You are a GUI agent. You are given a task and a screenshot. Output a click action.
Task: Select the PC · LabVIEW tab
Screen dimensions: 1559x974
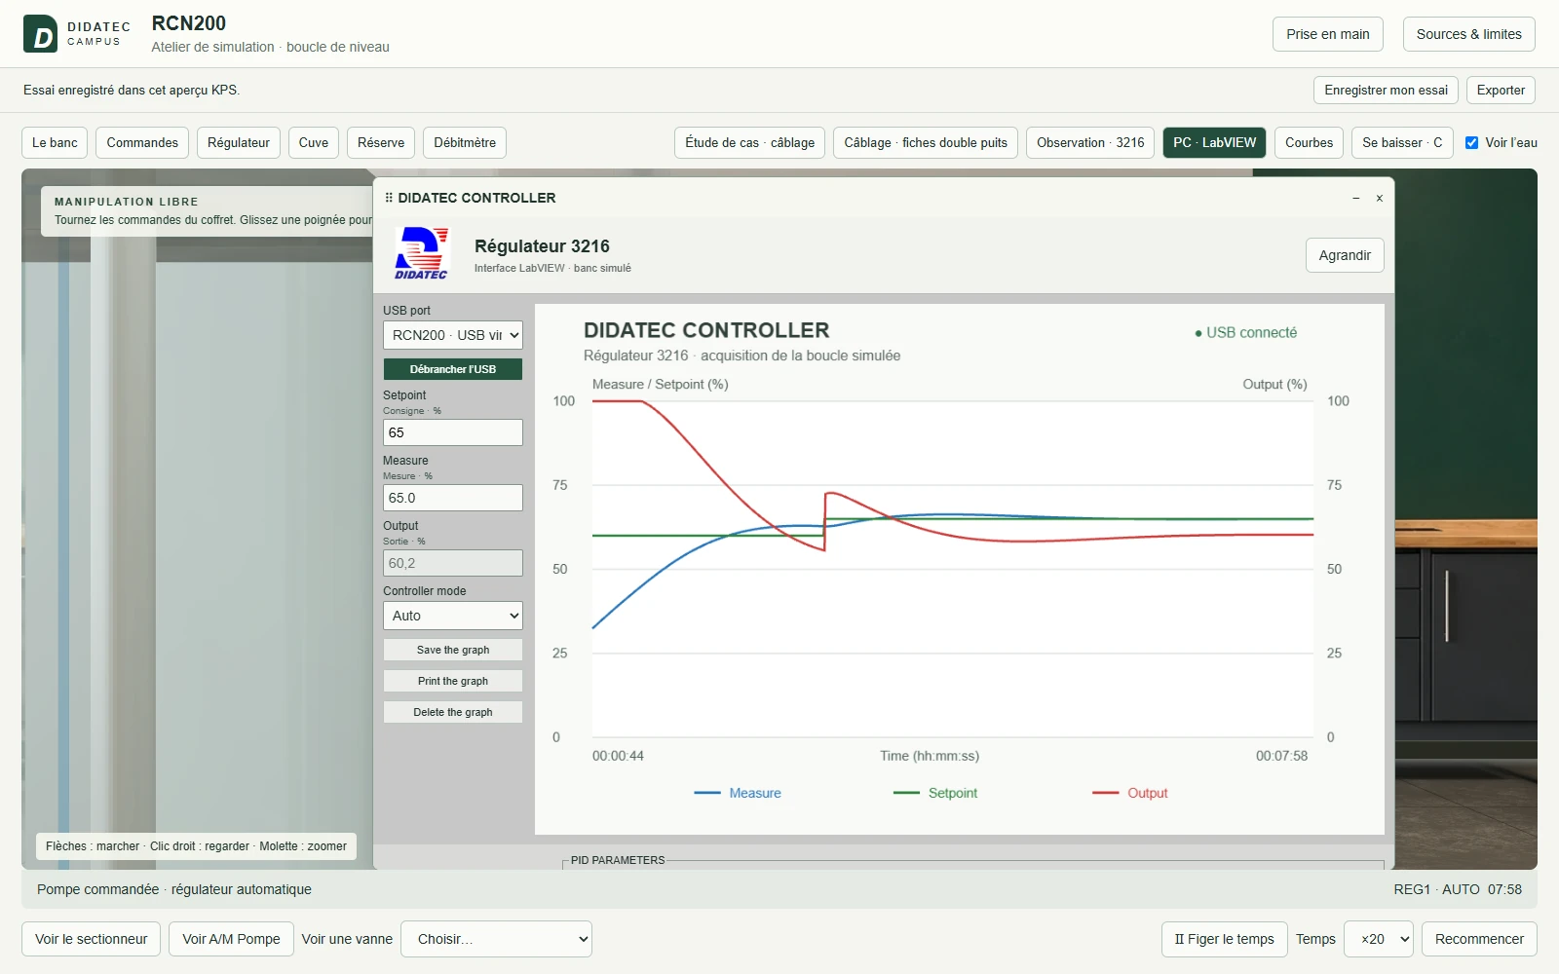tap(1215, 142)
